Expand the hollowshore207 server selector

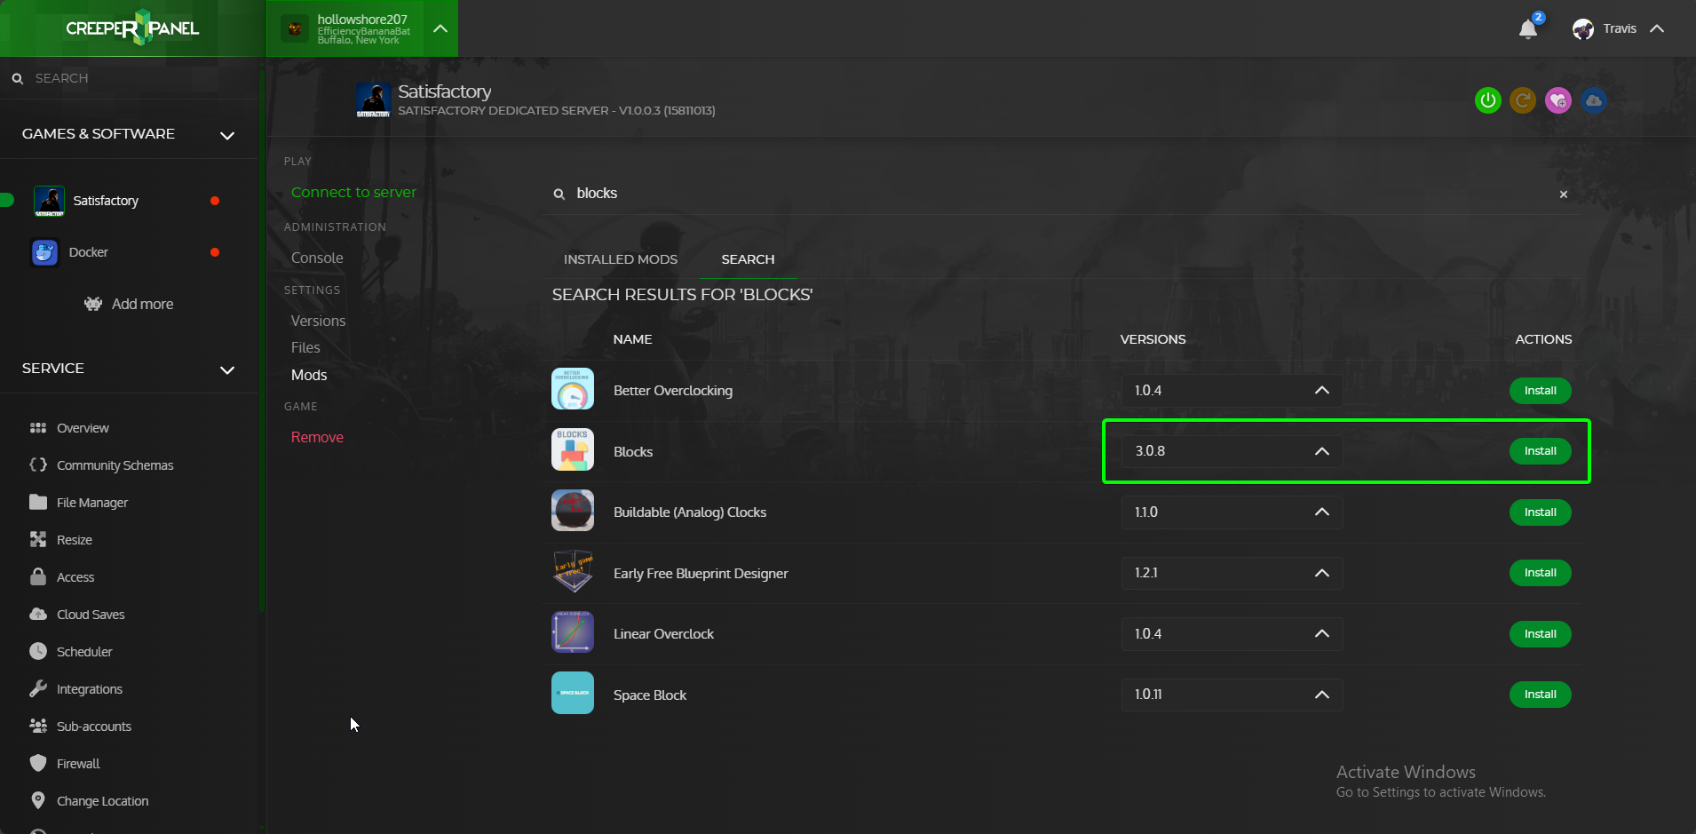click(440, 28)
